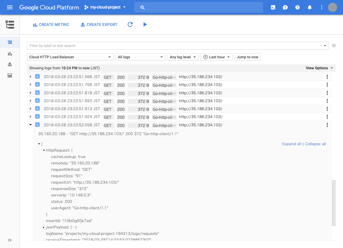Click the userAgent "Go-http-client/1.1" field
Screen dimensions: 343x248
[79, 208]
